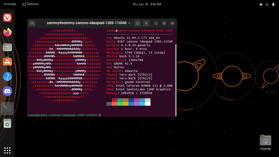Open the Terminal app menu in top bar
This screenshot has height=157, width=279.
tap(30, 4)
